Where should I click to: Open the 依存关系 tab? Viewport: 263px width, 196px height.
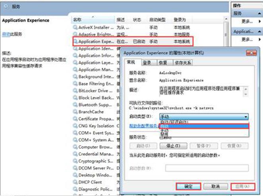pos(183,63)
